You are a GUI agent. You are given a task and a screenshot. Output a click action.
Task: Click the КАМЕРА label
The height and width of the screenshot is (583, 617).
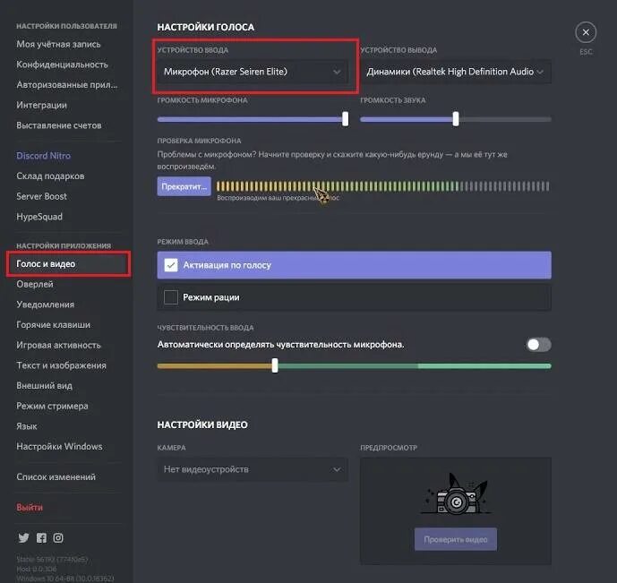(x=171, y=448)
